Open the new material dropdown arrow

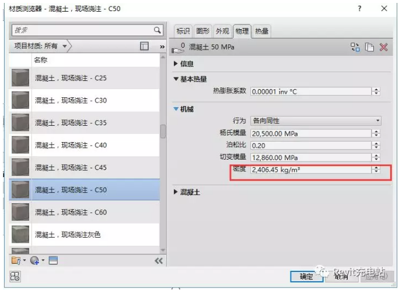coord(43,260)
